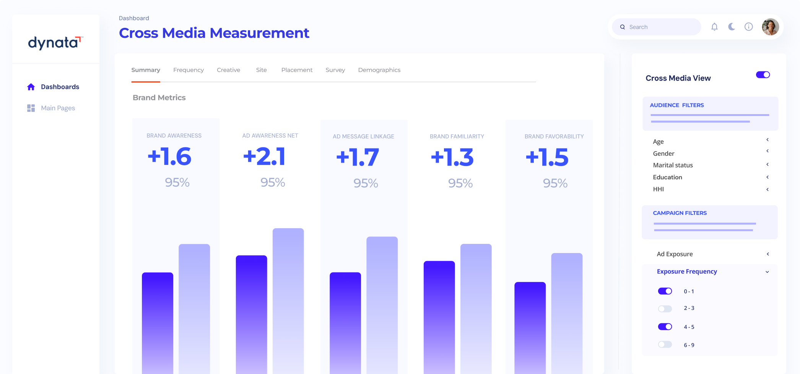
Task: Click the dynata logo
Action: coord(55,42)
